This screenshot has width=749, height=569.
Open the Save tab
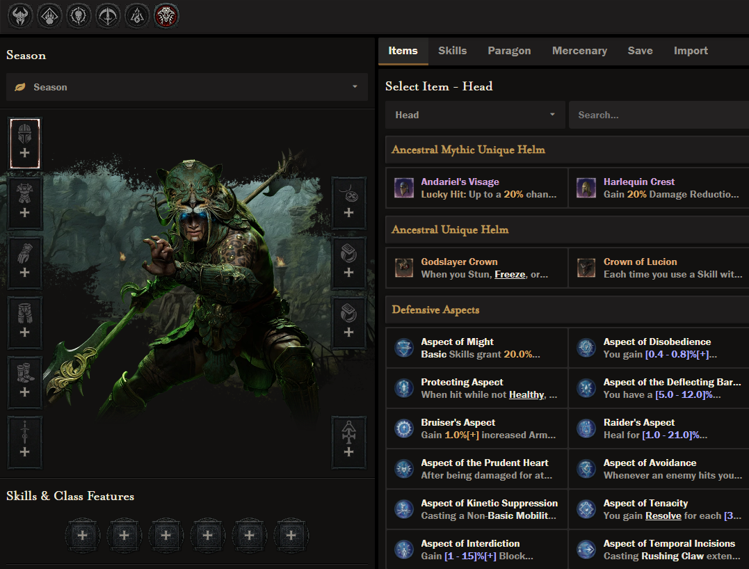640,51
